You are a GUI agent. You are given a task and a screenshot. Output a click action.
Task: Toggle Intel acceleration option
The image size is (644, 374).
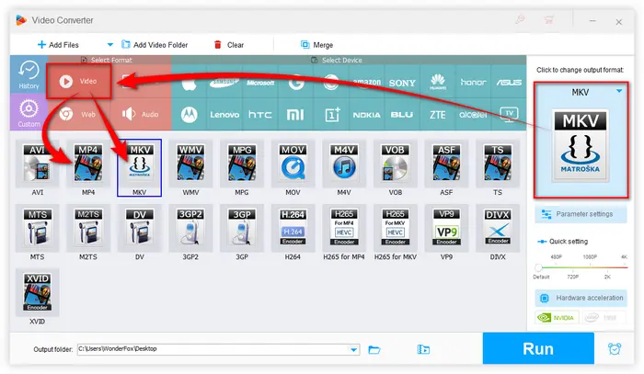(x=604, y=317)
